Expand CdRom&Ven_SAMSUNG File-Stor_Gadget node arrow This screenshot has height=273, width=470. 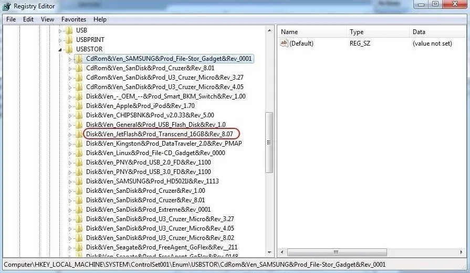pyautogui.click(x=70, y=59)
